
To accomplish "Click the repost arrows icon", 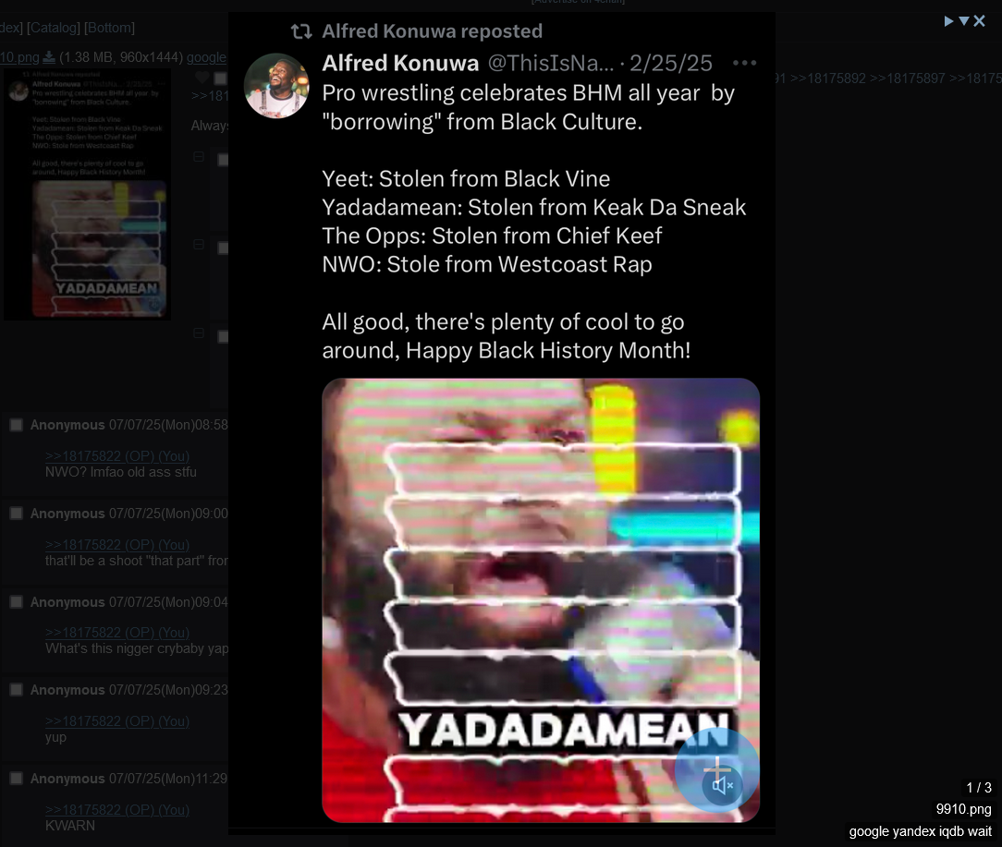I will pyautogui.click(x=301, y=30).
